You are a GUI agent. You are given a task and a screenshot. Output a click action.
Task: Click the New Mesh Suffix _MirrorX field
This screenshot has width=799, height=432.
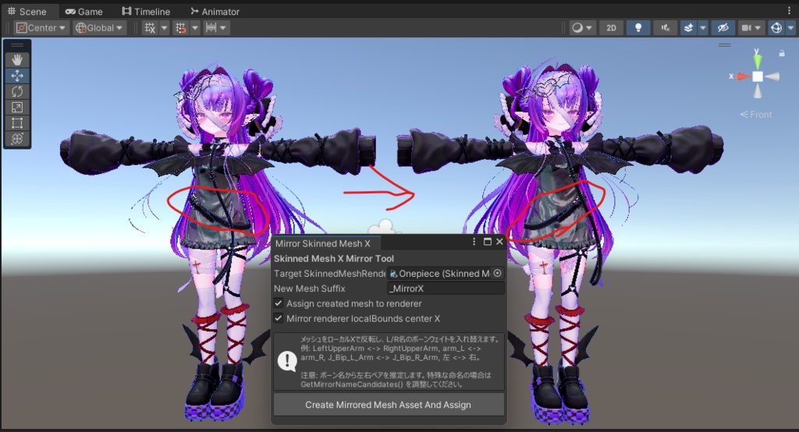click(446, 289)
